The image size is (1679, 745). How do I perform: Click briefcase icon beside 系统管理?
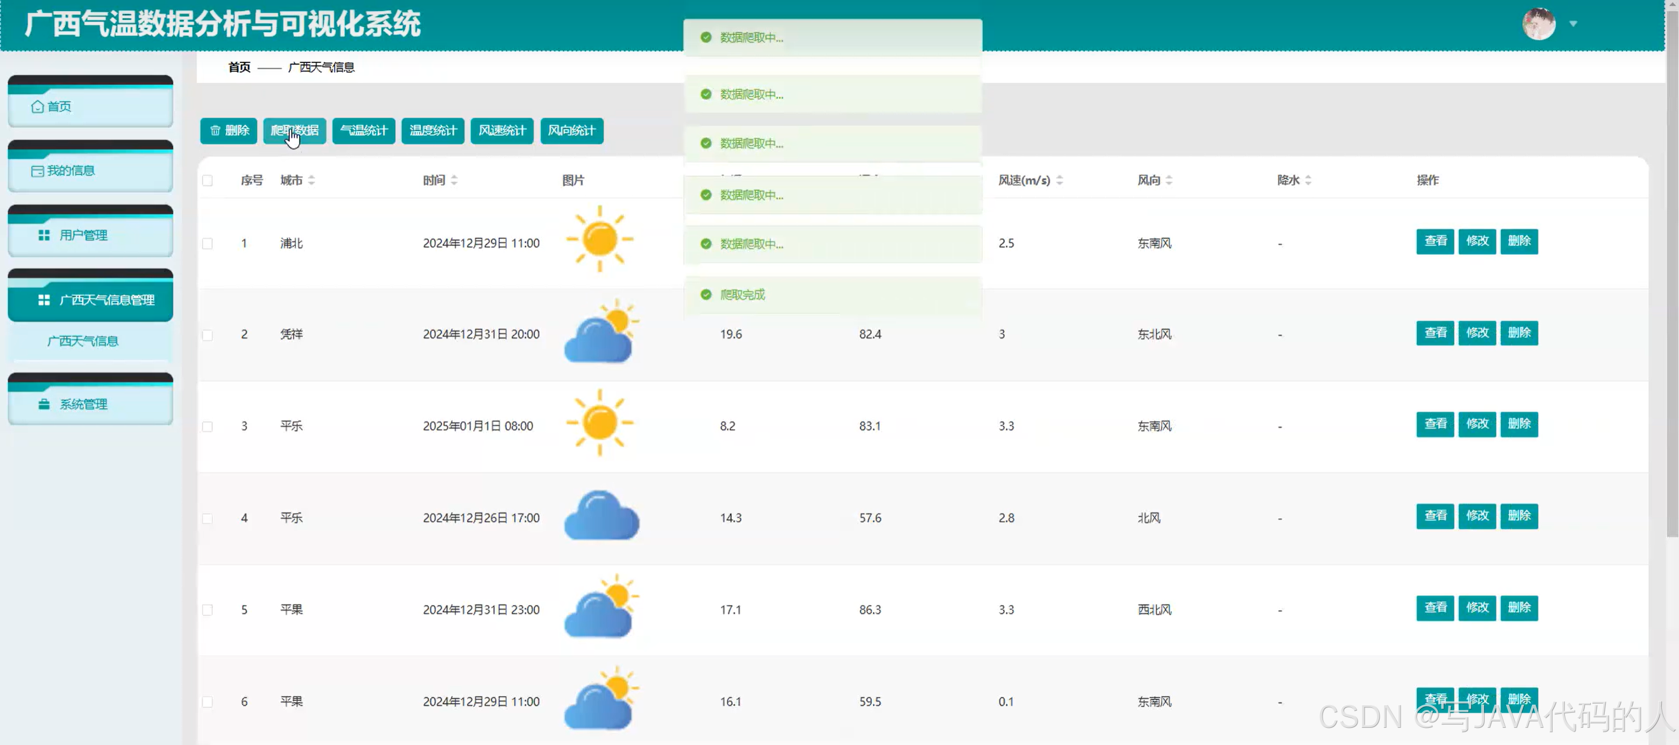coord(44,404)
